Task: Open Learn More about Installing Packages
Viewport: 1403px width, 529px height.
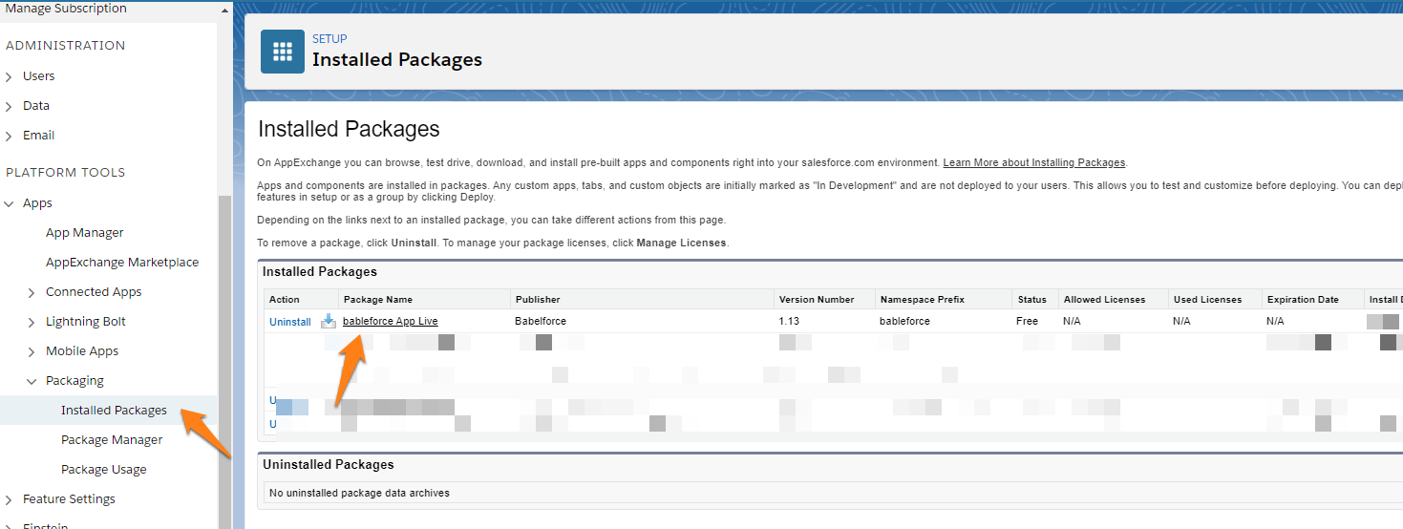Action: (1033, 163)
